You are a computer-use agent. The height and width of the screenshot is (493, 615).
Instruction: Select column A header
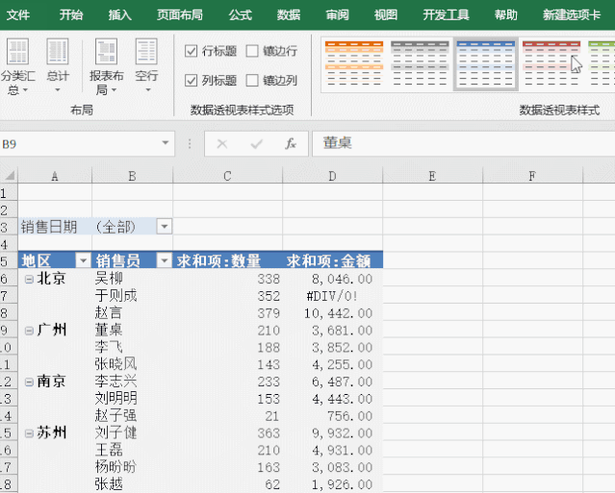55,176
